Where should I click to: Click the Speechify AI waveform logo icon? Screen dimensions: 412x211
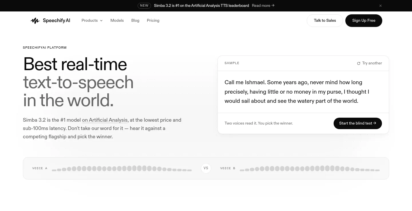[x=35, y=21]
